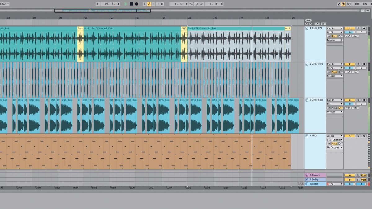Enable MIDI mapping mode
This screenshot has width=372, height=209.
(358, 4)
